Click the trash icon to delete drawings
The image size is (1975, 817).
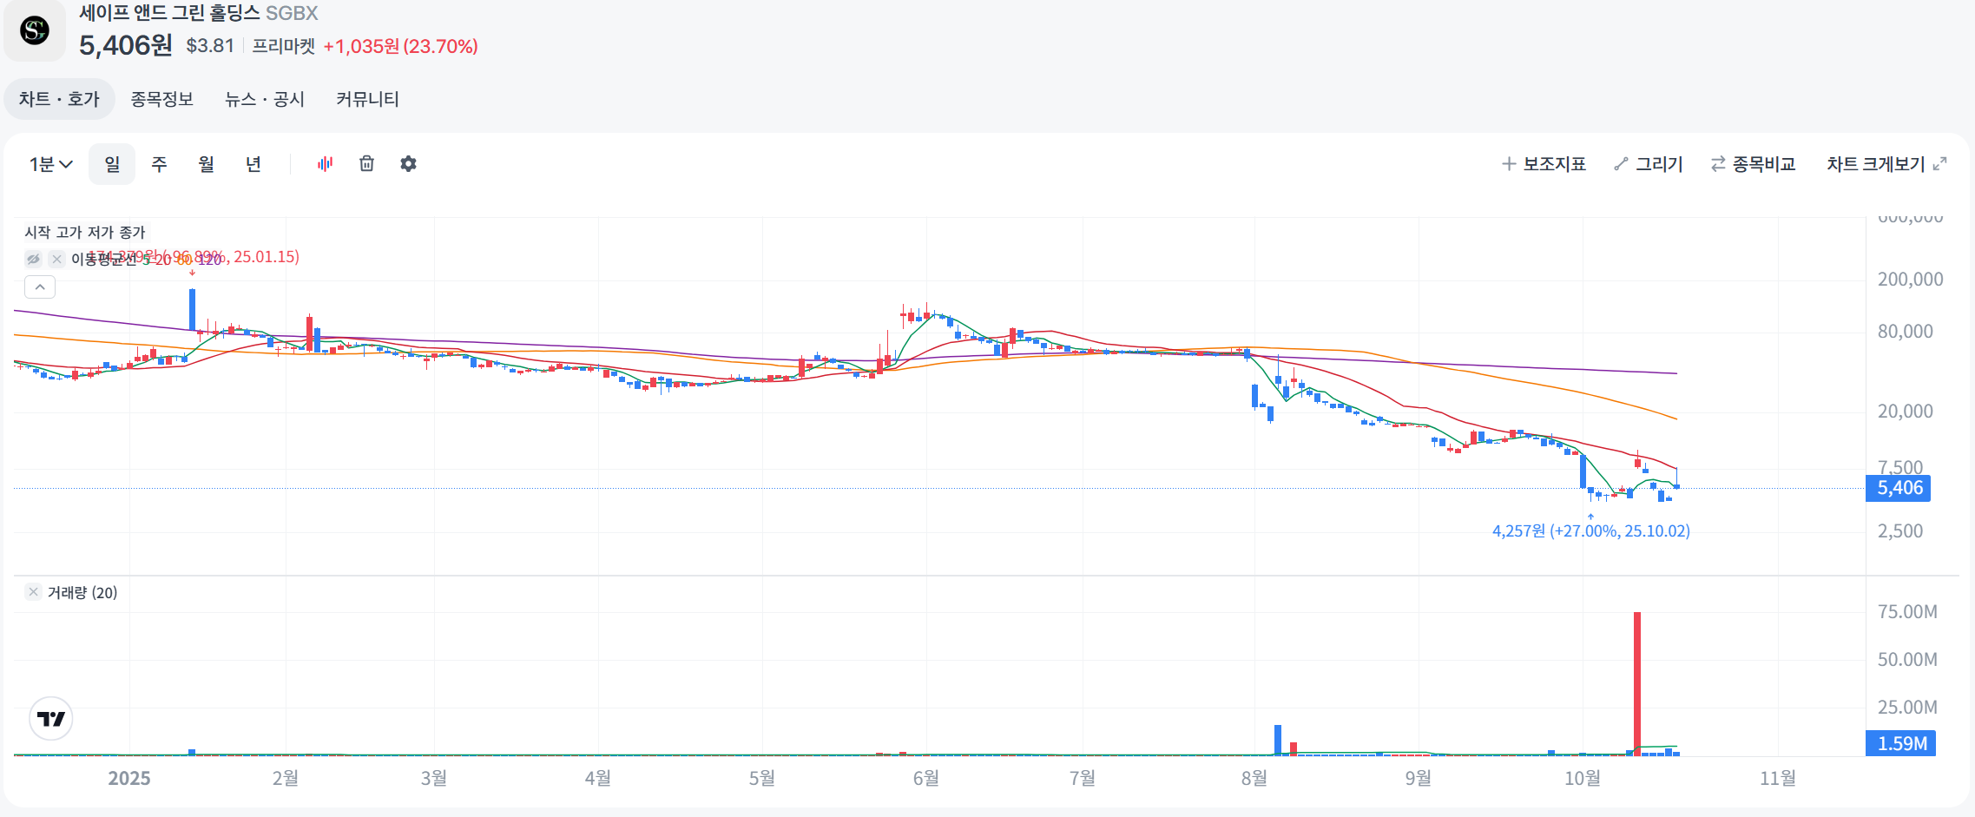pos(366,163)
